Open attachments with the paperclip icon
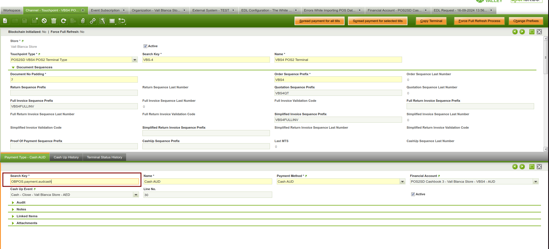Image resolution: width=549 pixels, height=249 pixels. [83, 21]
